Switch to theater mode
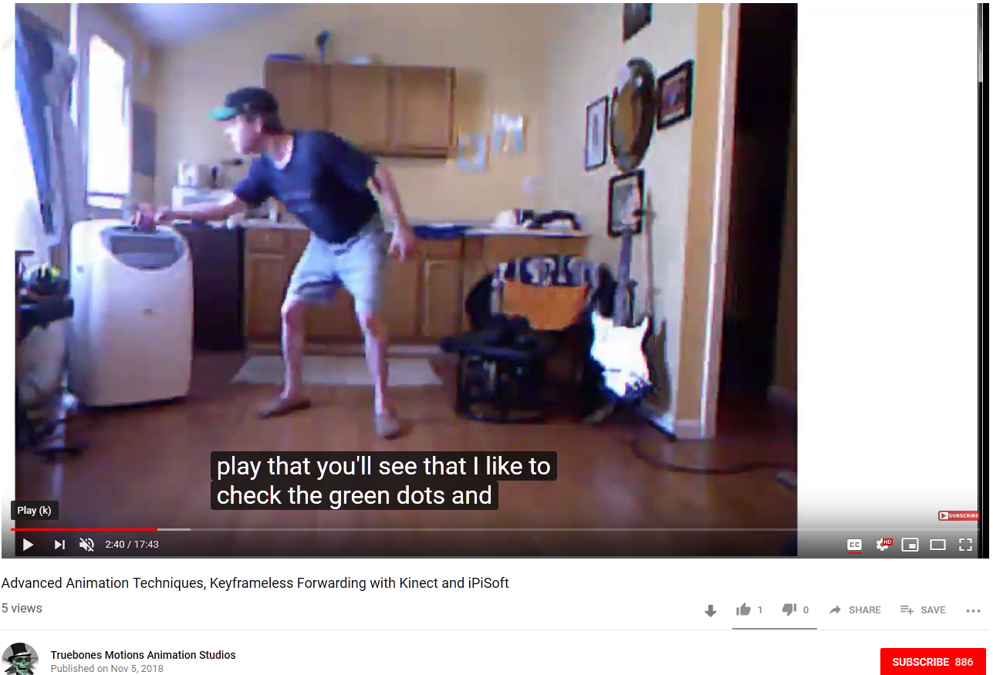Image resolution: width=993 pixels, height=675 pixels. click(x=937, y=545)
